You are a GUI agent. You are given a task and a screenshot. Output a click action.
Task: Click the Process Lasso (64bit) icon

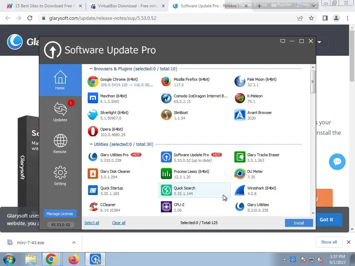point(166,174)
